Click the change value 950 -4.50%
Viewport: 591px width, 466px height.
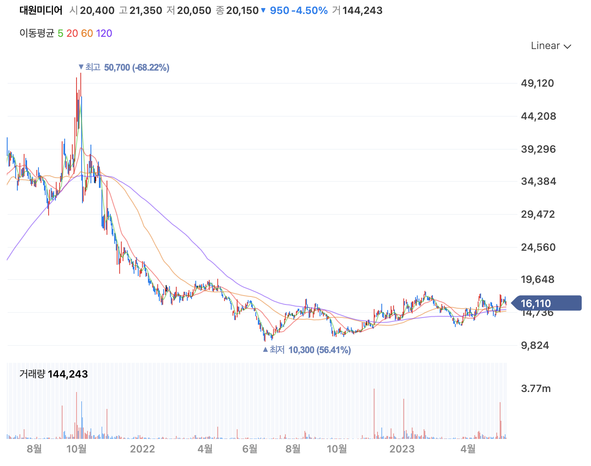tap(299, 11)
